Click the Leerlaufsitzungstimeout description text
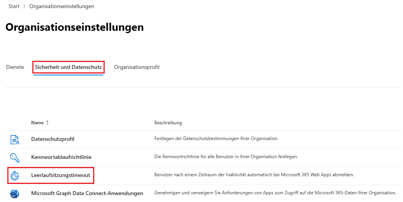 click(254, 175)
